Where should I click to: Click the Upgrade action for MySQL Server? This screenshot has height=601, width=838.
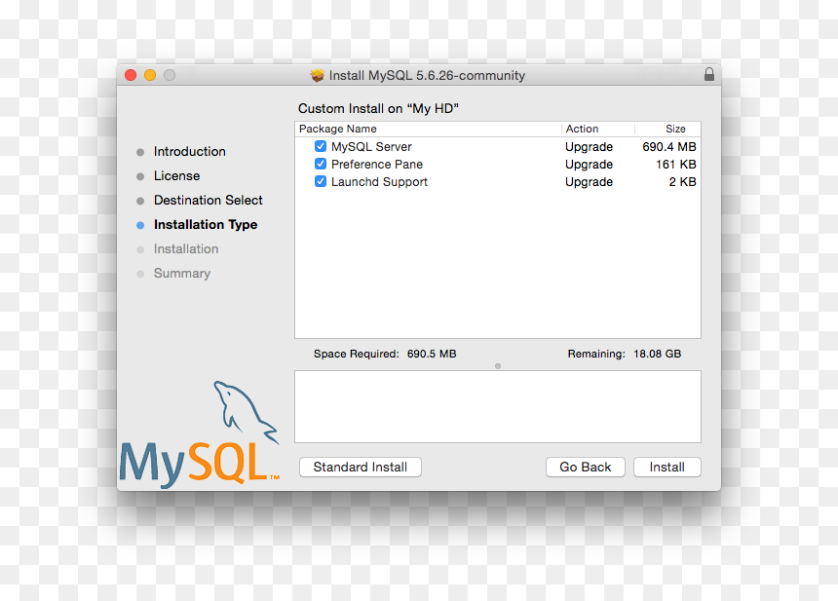point(589,146)
